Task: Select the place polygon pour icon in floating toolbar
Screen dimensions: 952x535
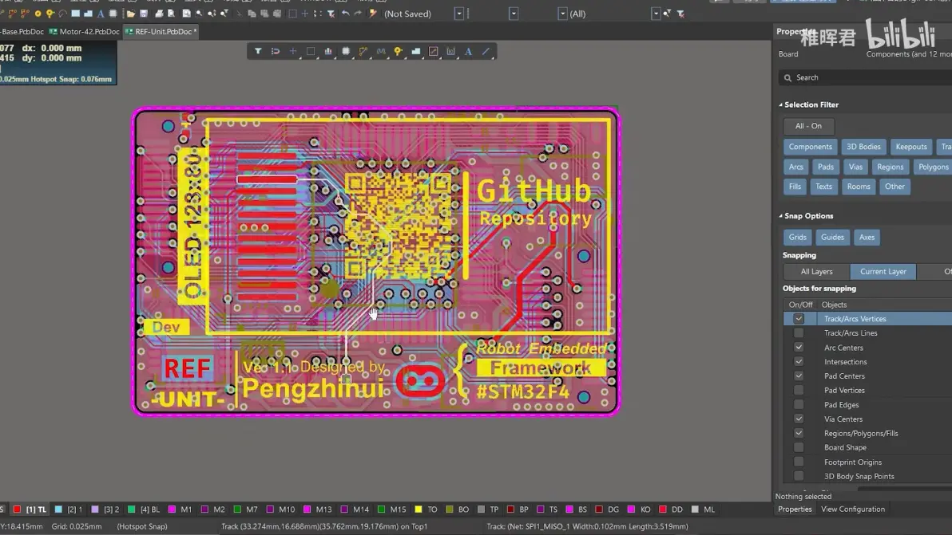Action: point(416,52)
